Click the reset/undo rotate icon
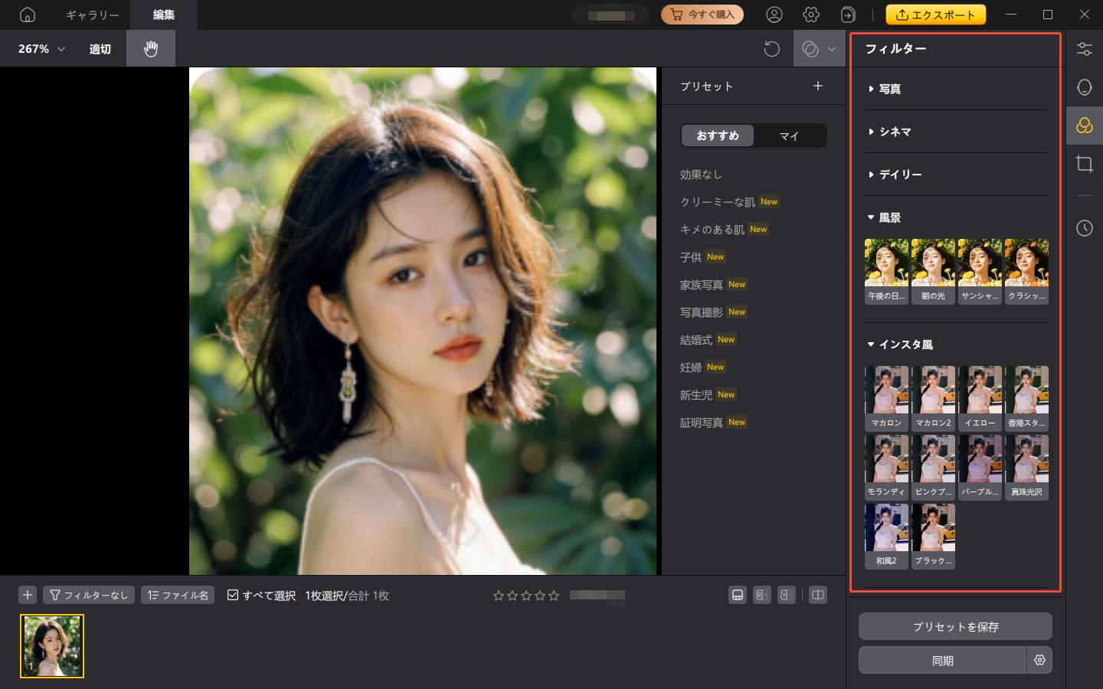The width and height of the screenshot is (1103, 689). point(771,49)
